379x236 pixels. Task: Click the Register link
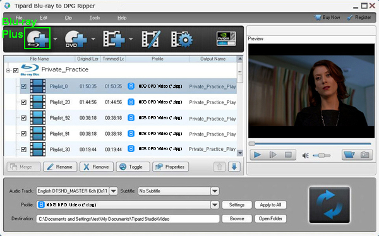point(359,18)
